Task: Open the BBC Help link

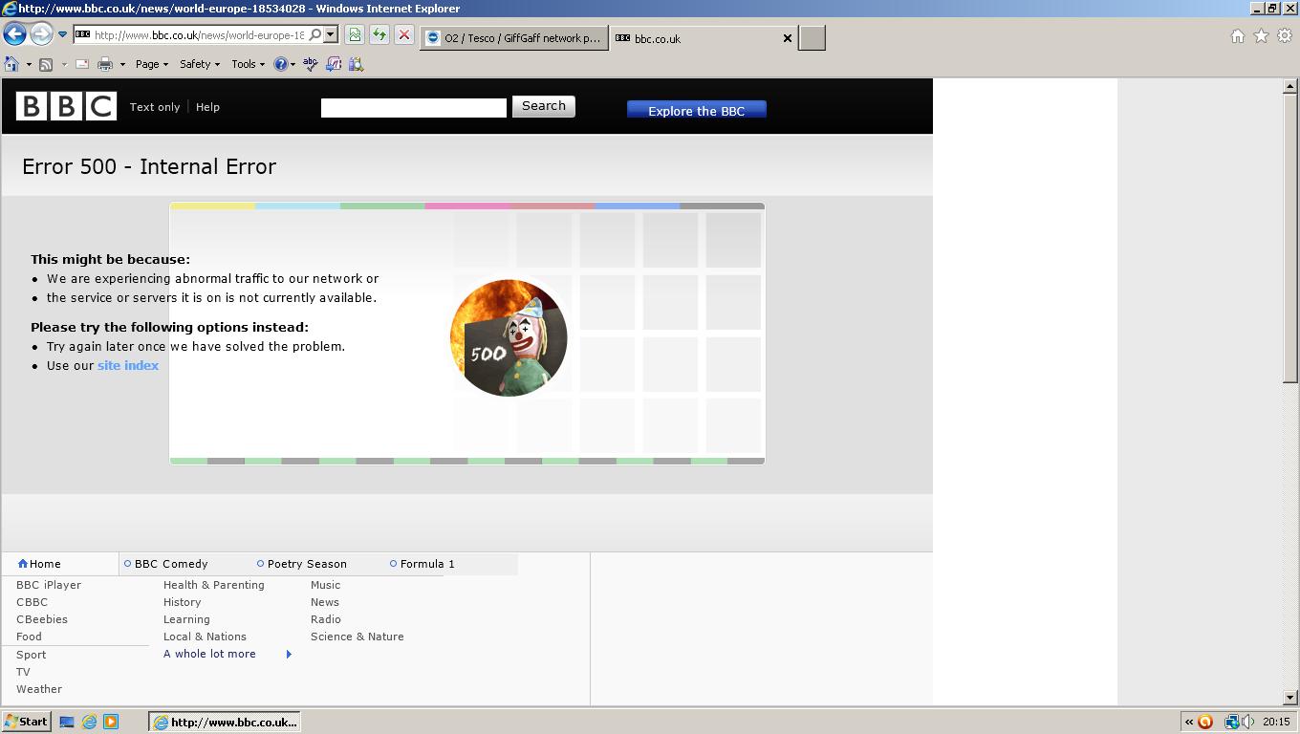Action: 207,107
